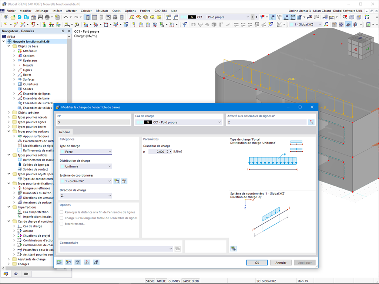The height and width of the screenshot is (284, 379).
Task: Toggle show loads eye icon in toolbar
Action: (286, 17)
